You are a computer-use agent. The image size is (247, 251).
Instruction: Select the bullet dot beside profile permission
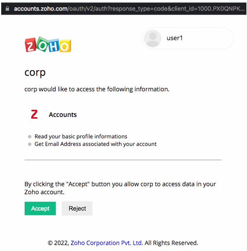[x=29, y=136]
